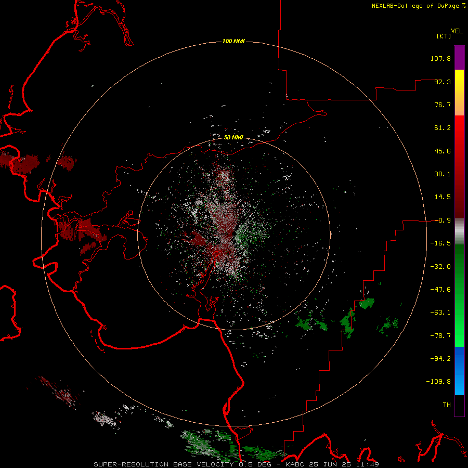Screen dimensions: 468x468
Task: Select the -0.9 scale label
Action: coord(443,220)
